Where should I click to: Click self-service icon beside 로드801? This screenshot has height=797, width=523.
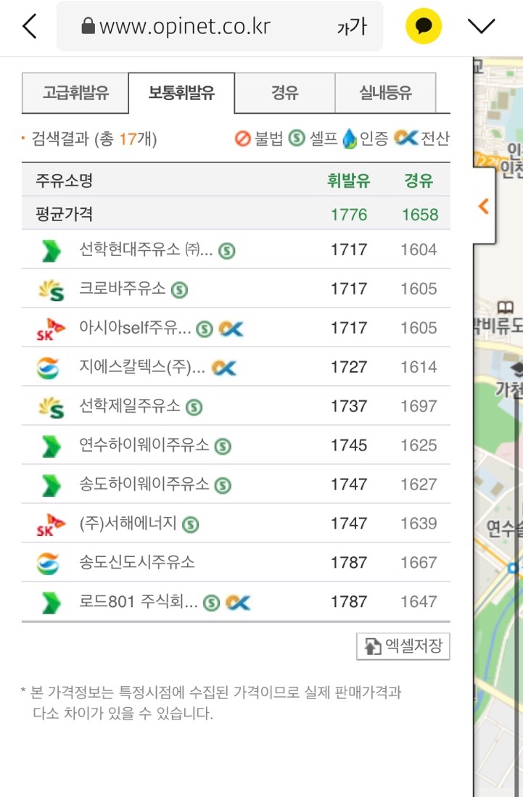(211, 603)
